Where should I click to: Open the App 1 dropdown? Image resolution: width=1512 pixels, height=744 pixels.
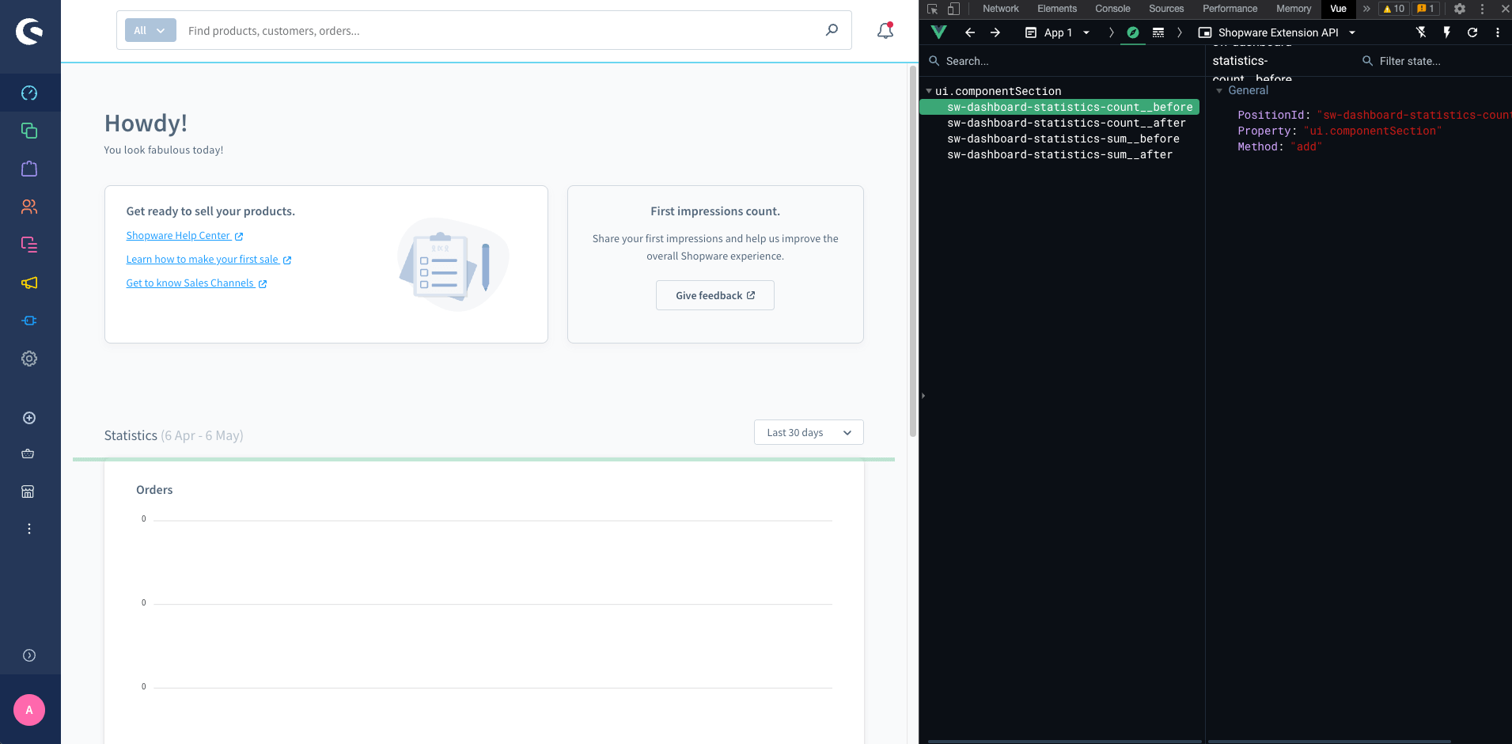point(1057,32)
